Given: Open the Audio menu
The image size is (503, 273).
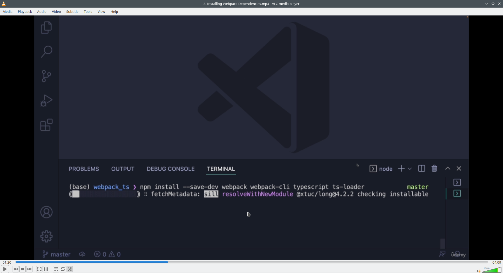Looking at the screenshot, I should pos(42,12).
